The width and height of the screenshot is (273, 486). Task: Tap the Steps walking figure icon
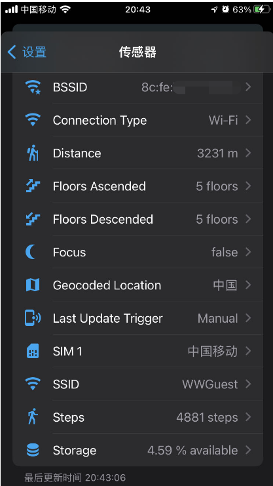click(33, 417)
